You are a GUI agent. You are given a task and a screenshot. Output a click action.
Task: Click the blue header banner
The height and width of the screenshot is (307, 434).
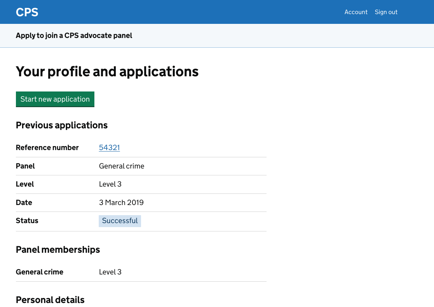click(217, 12)
